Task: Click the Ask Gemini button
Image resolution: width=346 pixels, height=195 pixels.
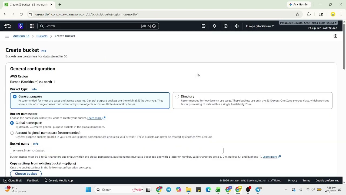Action: (299, 5)
